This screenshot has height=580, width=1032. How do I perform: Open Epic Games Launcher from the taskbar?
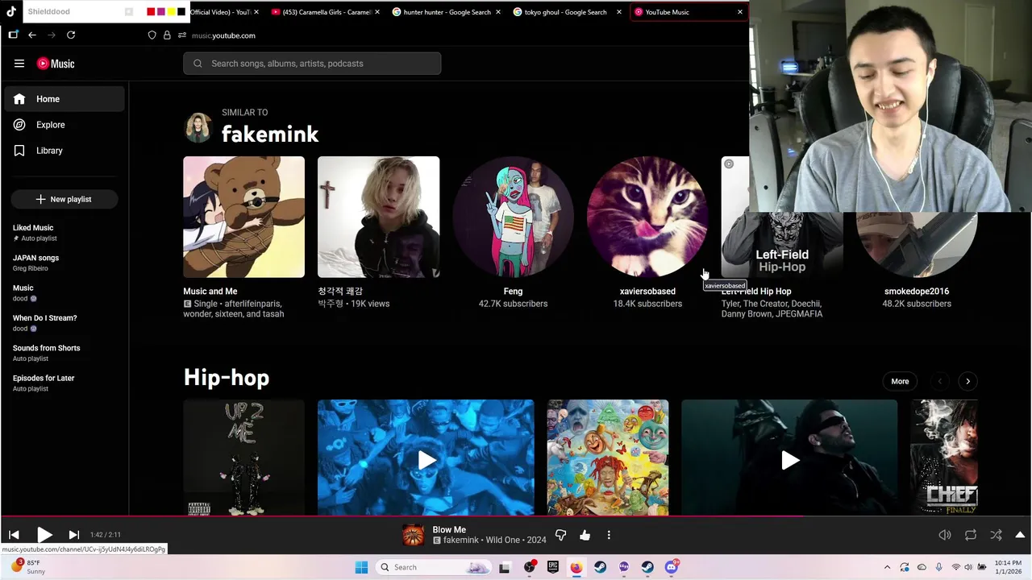(552, 567)
